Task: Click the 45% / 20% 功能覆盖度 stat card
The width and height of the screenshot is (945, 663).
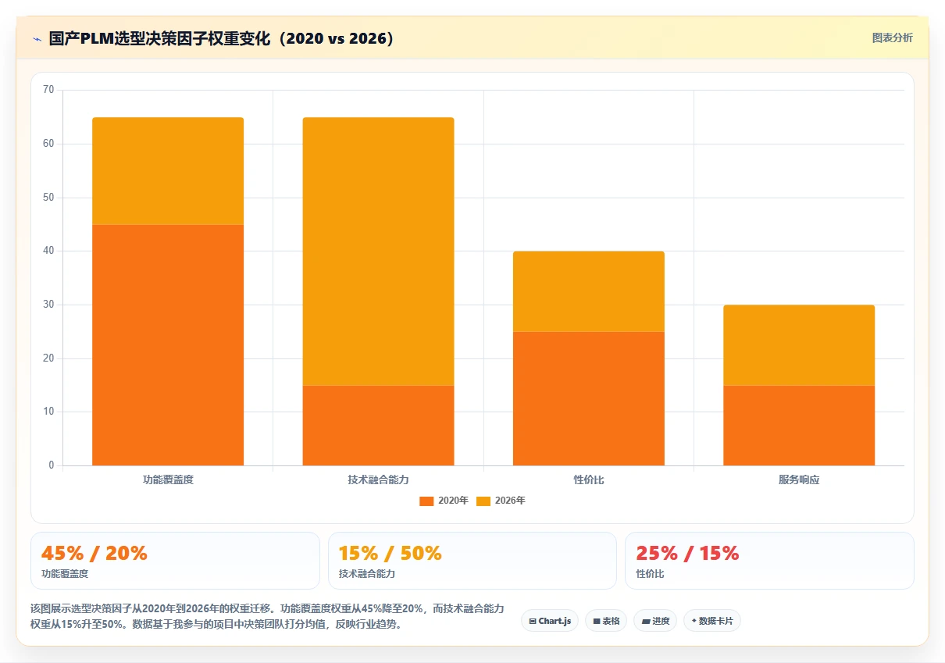Action: click(175, 561)
